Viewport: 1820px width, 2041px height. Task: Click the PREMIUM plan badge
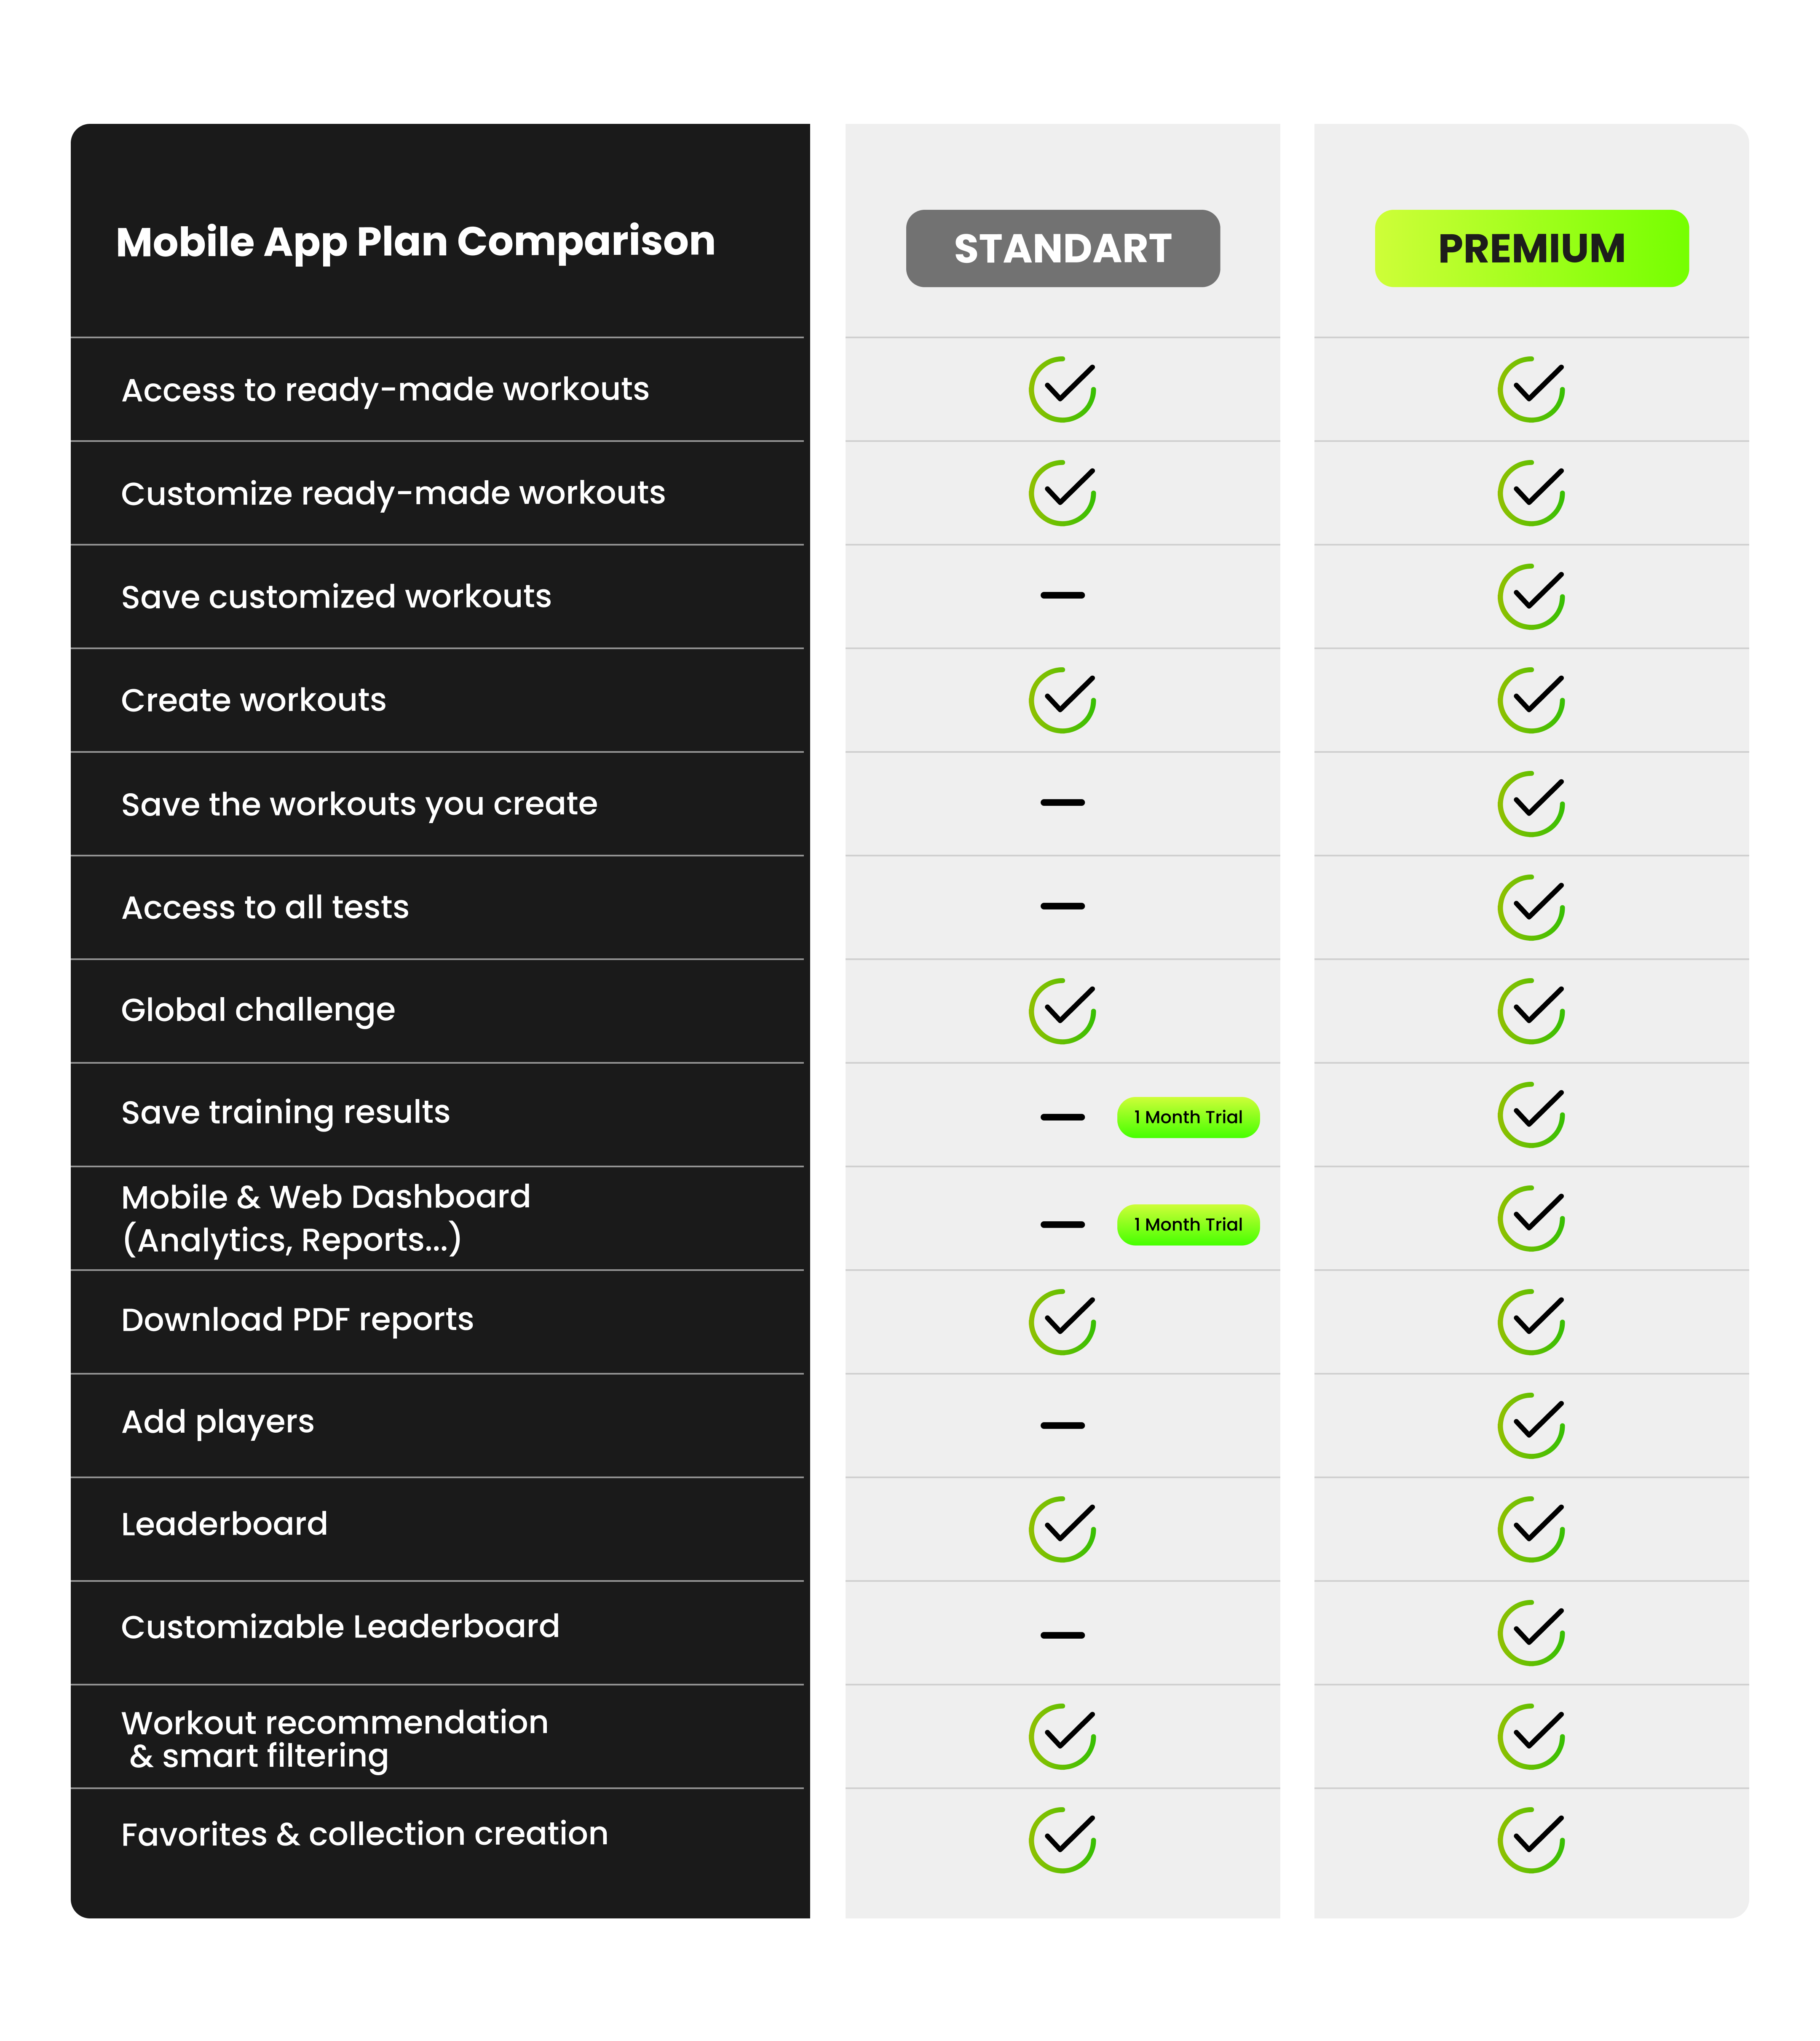(1531, 248)
